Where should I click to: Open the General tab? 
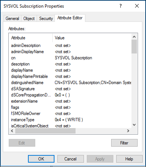[x=12, y=19]
